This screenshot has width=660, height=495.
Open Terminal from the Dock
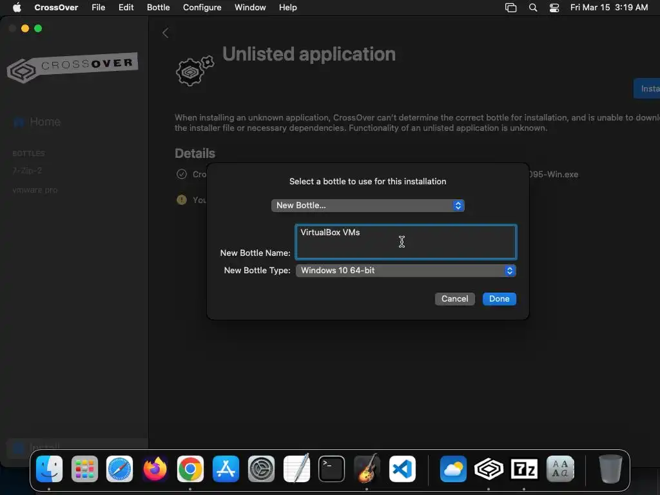332,469
